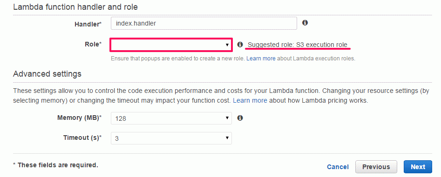Open Learn more about Lambda execution roles
The image size is (441, 177).
click(x=261, y=59)
